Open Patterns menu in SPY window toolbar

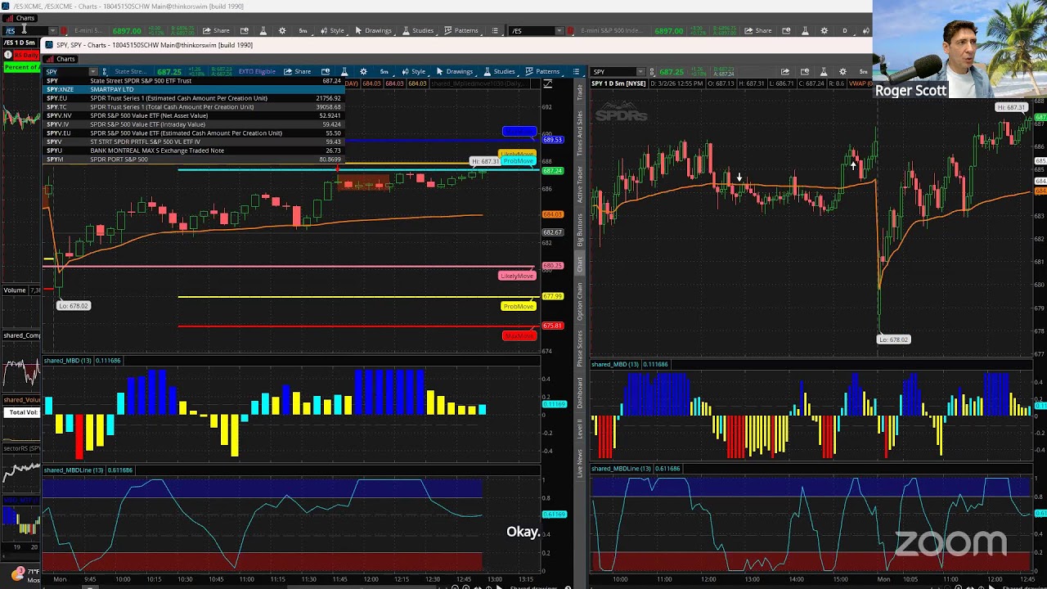(x=542, y=72)
